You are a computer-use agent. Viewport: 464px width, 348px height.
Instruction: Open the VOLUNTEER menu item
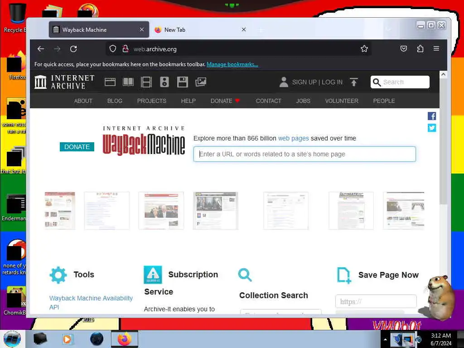[342, 101]
